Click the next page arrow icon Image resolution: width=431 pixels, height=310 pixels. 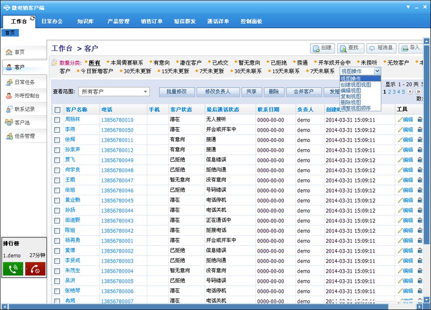coord(410,92)
